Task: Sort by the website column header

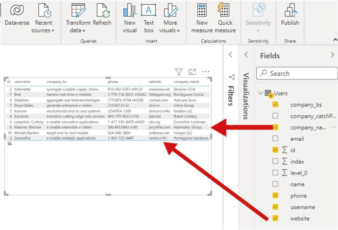Action: click(155, 82)
